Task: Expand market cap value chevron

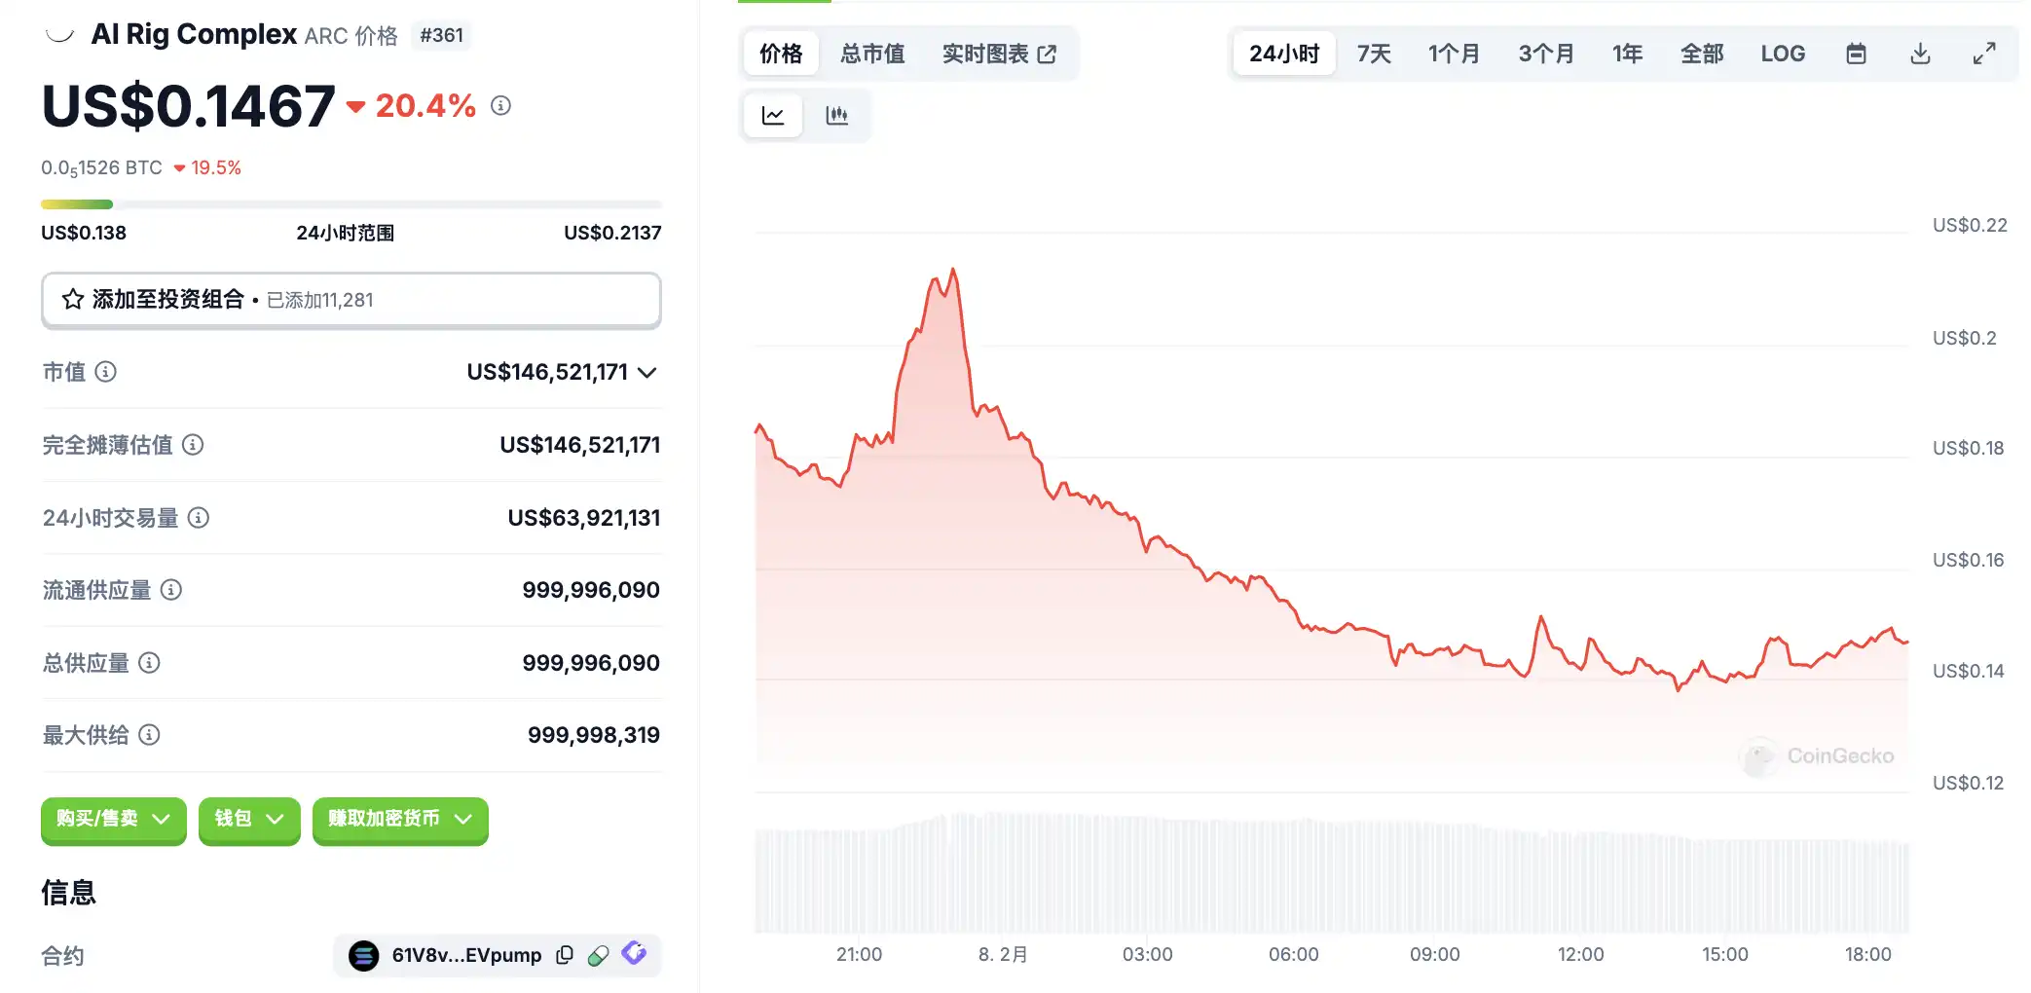Action: [647, 373]
